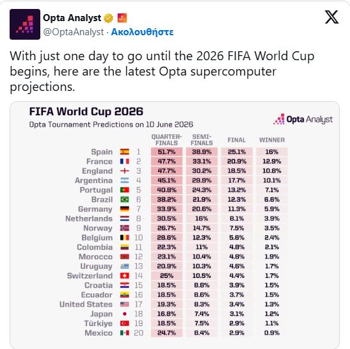The height and width of the screenshot is (349, 350).
Task: Click the Opta Analyst display name
Action: point(72,18)
